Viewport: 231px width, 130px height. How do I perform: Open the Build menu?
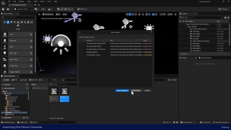click(x=35, y=1)
